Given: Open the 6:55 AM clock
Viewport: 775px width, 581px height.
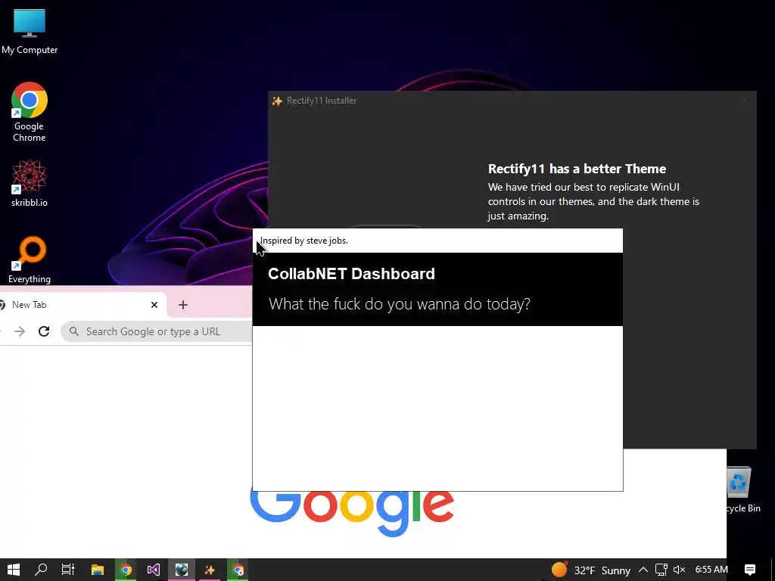Looking at the screenshot, I should click(x=711, y=570).
